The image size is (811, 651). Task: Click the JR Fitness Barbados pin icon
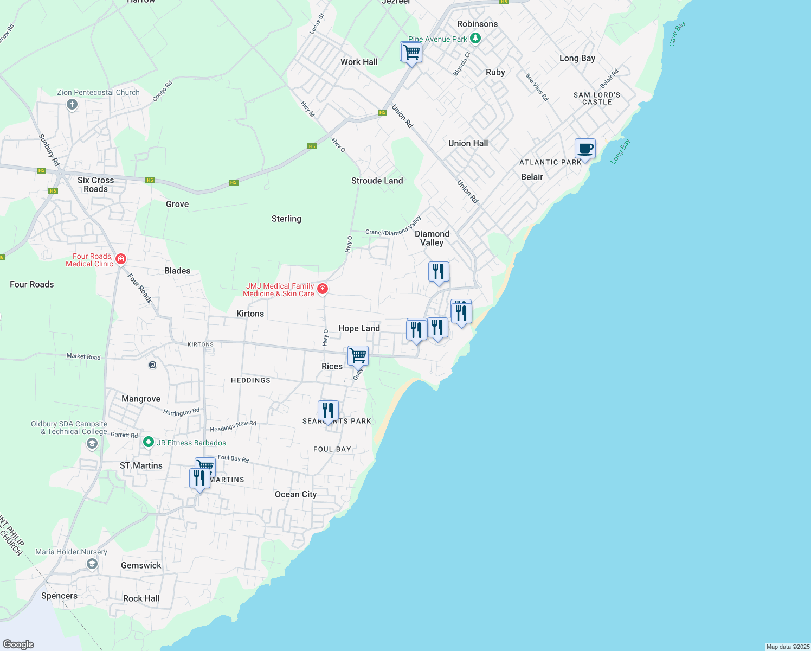point(148,442)
